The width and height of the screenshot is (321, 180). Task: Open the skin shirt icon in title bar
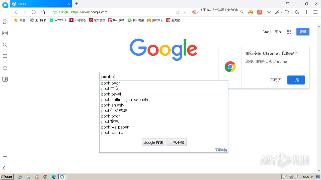288,4
